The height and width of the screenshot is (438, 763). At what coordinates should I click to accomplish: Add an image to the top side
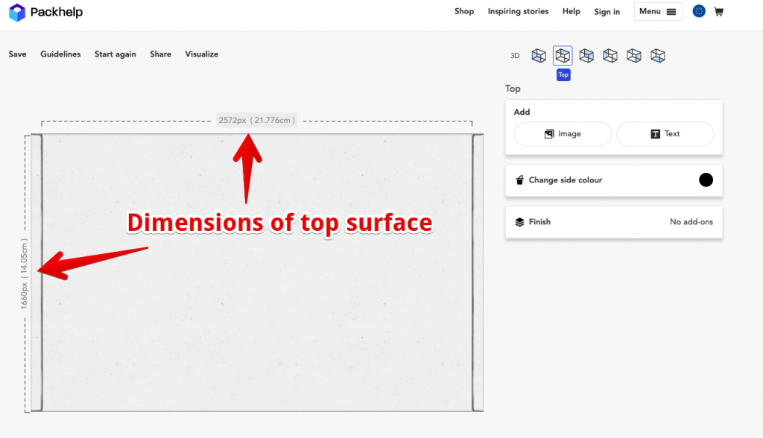click(x=563, y=134)
